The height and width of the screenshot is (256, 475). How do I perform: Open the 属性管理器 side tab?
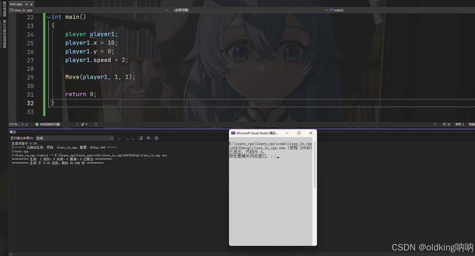[x=4, y=9]
